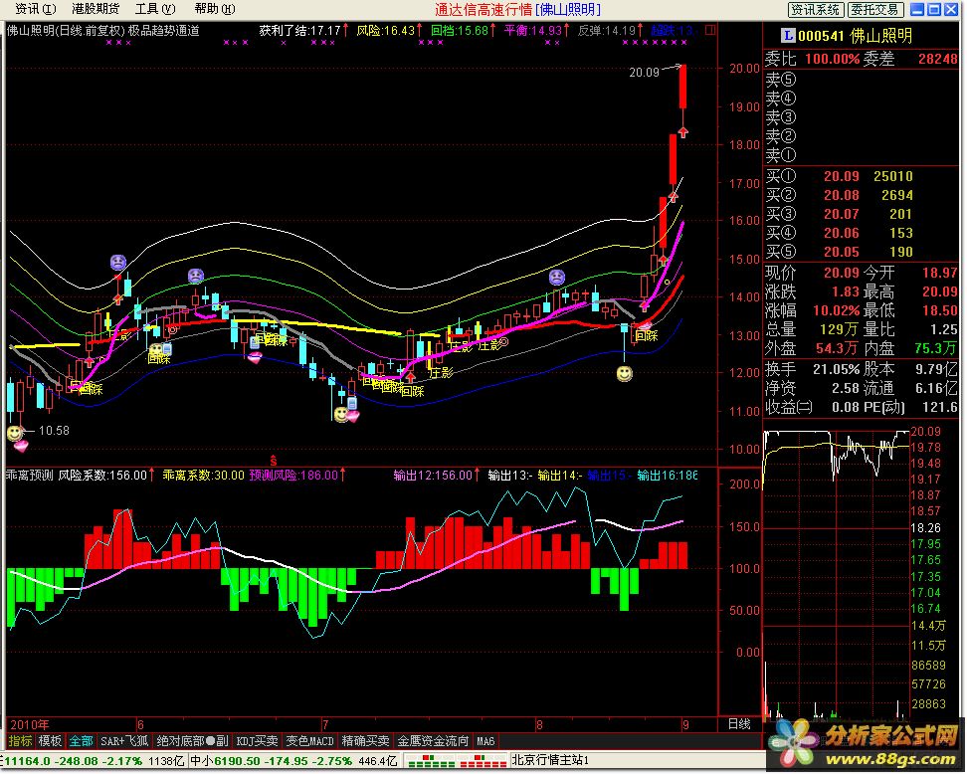Click the sad face icon in early June
Screen dimensions: 967x774
pyautogui.click(x=196, y=276)
